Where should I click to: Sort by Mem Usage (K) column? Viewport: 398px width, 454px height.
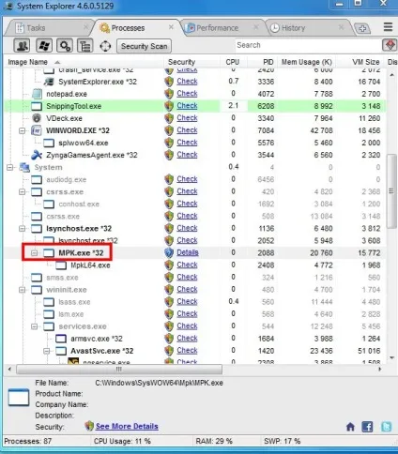[307, 62]
